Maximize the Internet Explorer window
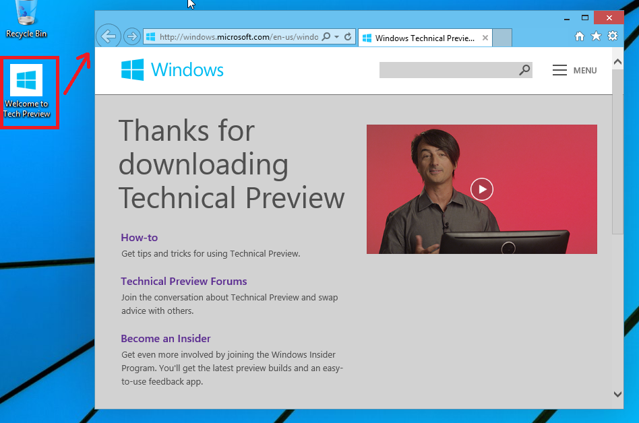This screenshot has height=423, width=639. click(585, 18)
